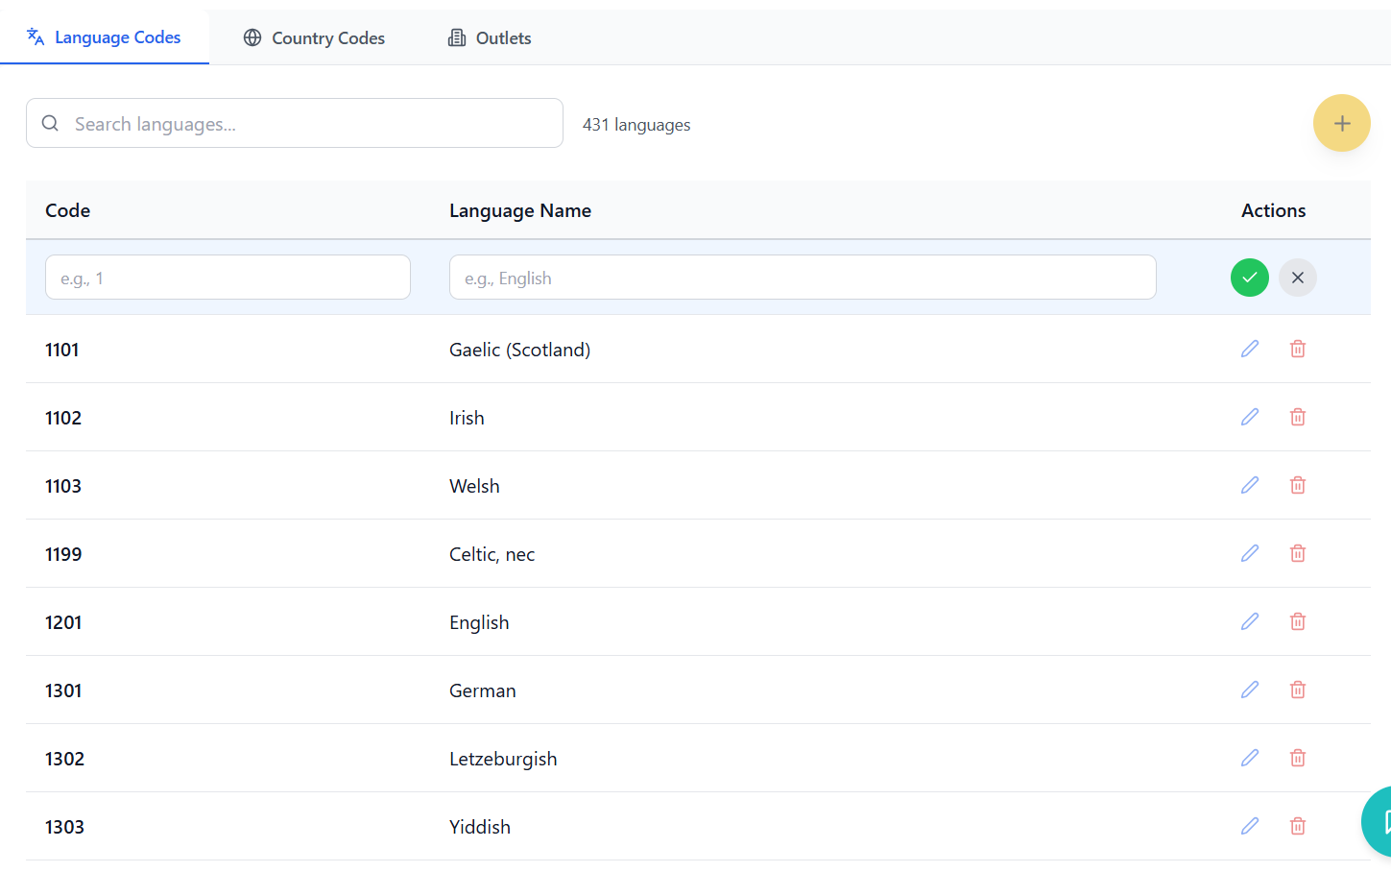Image resolution: width=1391 pixels, height=872 pixels.
Task: Click the new Language Name input field
Action: click(x=802, y=278)
